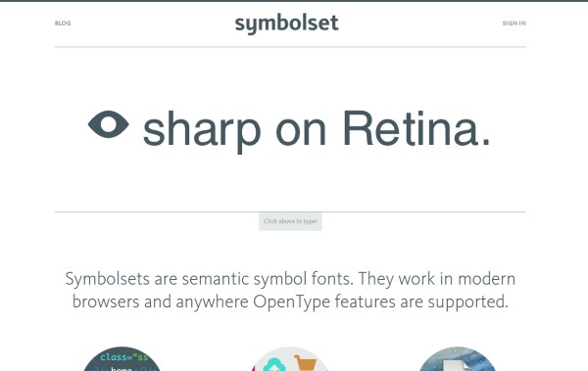This screenshot has width=588, height=371.
Task: Select the teal cloud upload icon
Action: (x=274, y=364)
